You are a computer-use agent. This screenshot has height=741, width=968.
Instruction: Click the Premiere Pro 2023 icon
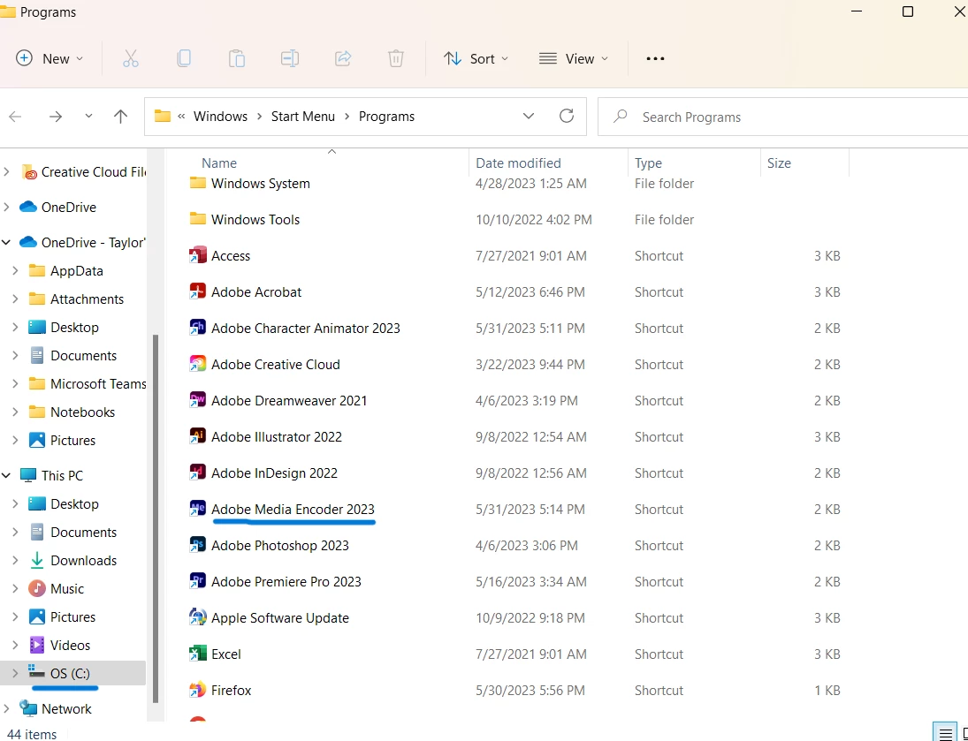coord(197,582)
